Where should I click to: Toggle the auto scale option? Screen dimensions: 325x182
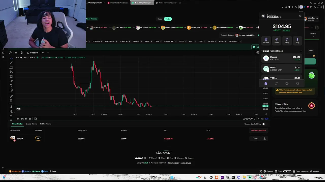click(x=267, y=119)
